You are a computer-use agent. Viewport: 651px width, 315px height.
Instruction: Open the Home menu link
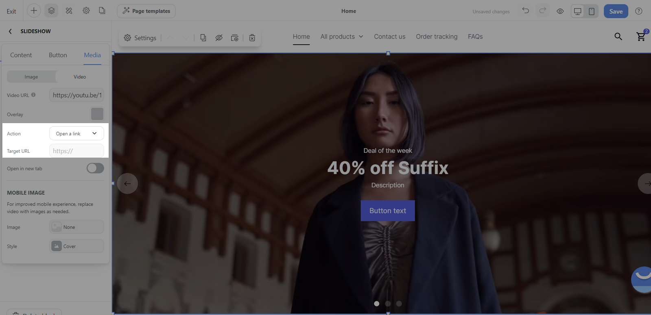[301, 37]
